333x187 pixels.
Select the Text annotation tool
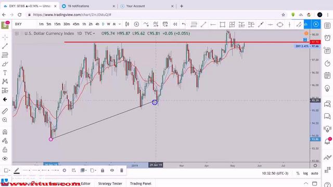point(5,73)
